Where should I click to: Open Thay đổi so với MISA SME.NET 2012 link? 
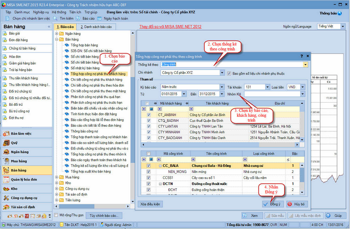pos(170,27)
